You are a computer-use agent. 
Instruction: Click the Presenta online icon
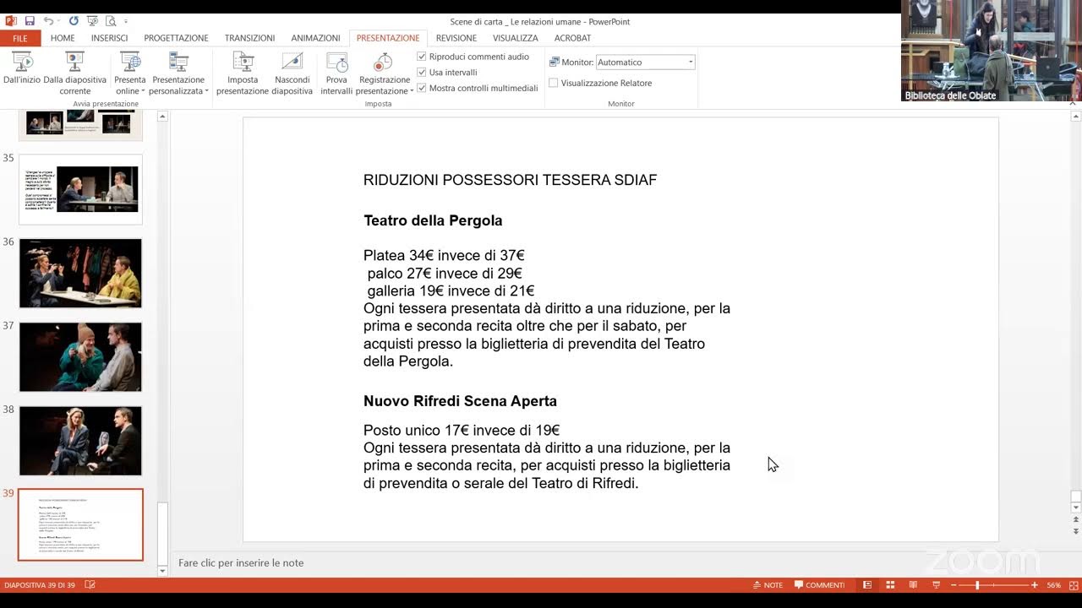click(x=130, y=61)
